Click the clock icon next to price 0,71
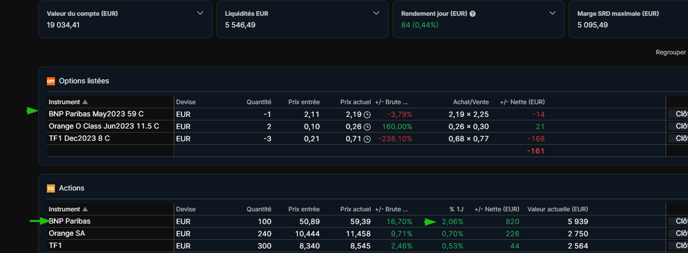688x253 pixels. 367,139
